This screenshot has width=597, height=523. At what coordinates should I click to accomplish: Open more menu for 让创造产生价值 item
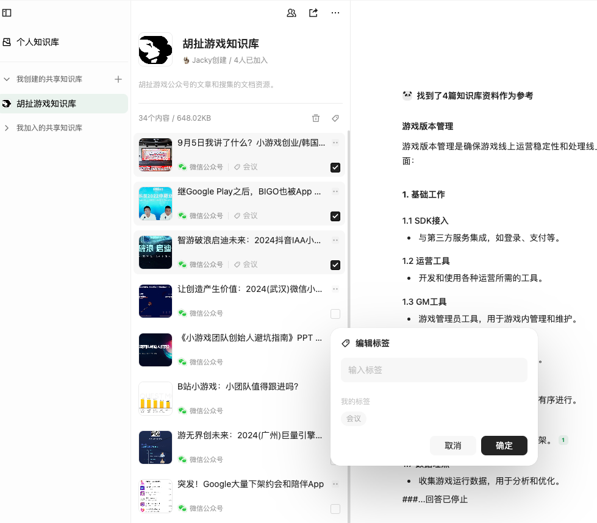pos(335,289)
